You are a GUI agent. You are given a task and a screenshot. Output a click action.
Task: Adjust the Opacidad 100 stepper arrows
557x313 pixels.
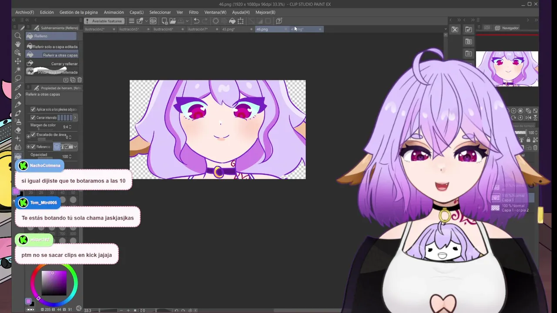(70, 156)
